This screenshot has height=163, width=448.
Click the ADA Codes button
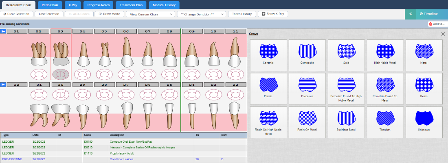tap(79, 14)
